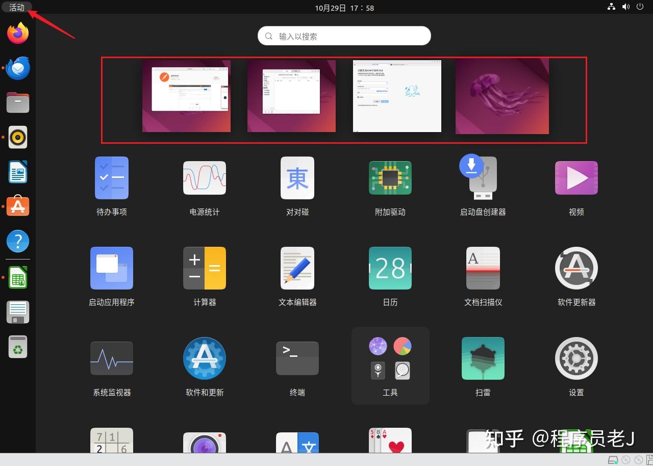Switch to the empty jellyfish workspace
Image resolution: width=653 pixels, height=466 pixels.
[502, 96]
